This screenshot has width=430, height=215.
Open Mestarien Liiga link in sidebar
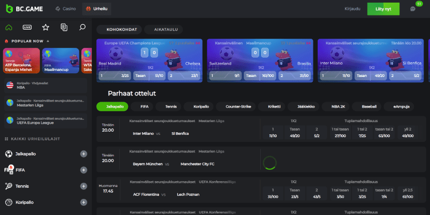46,103
